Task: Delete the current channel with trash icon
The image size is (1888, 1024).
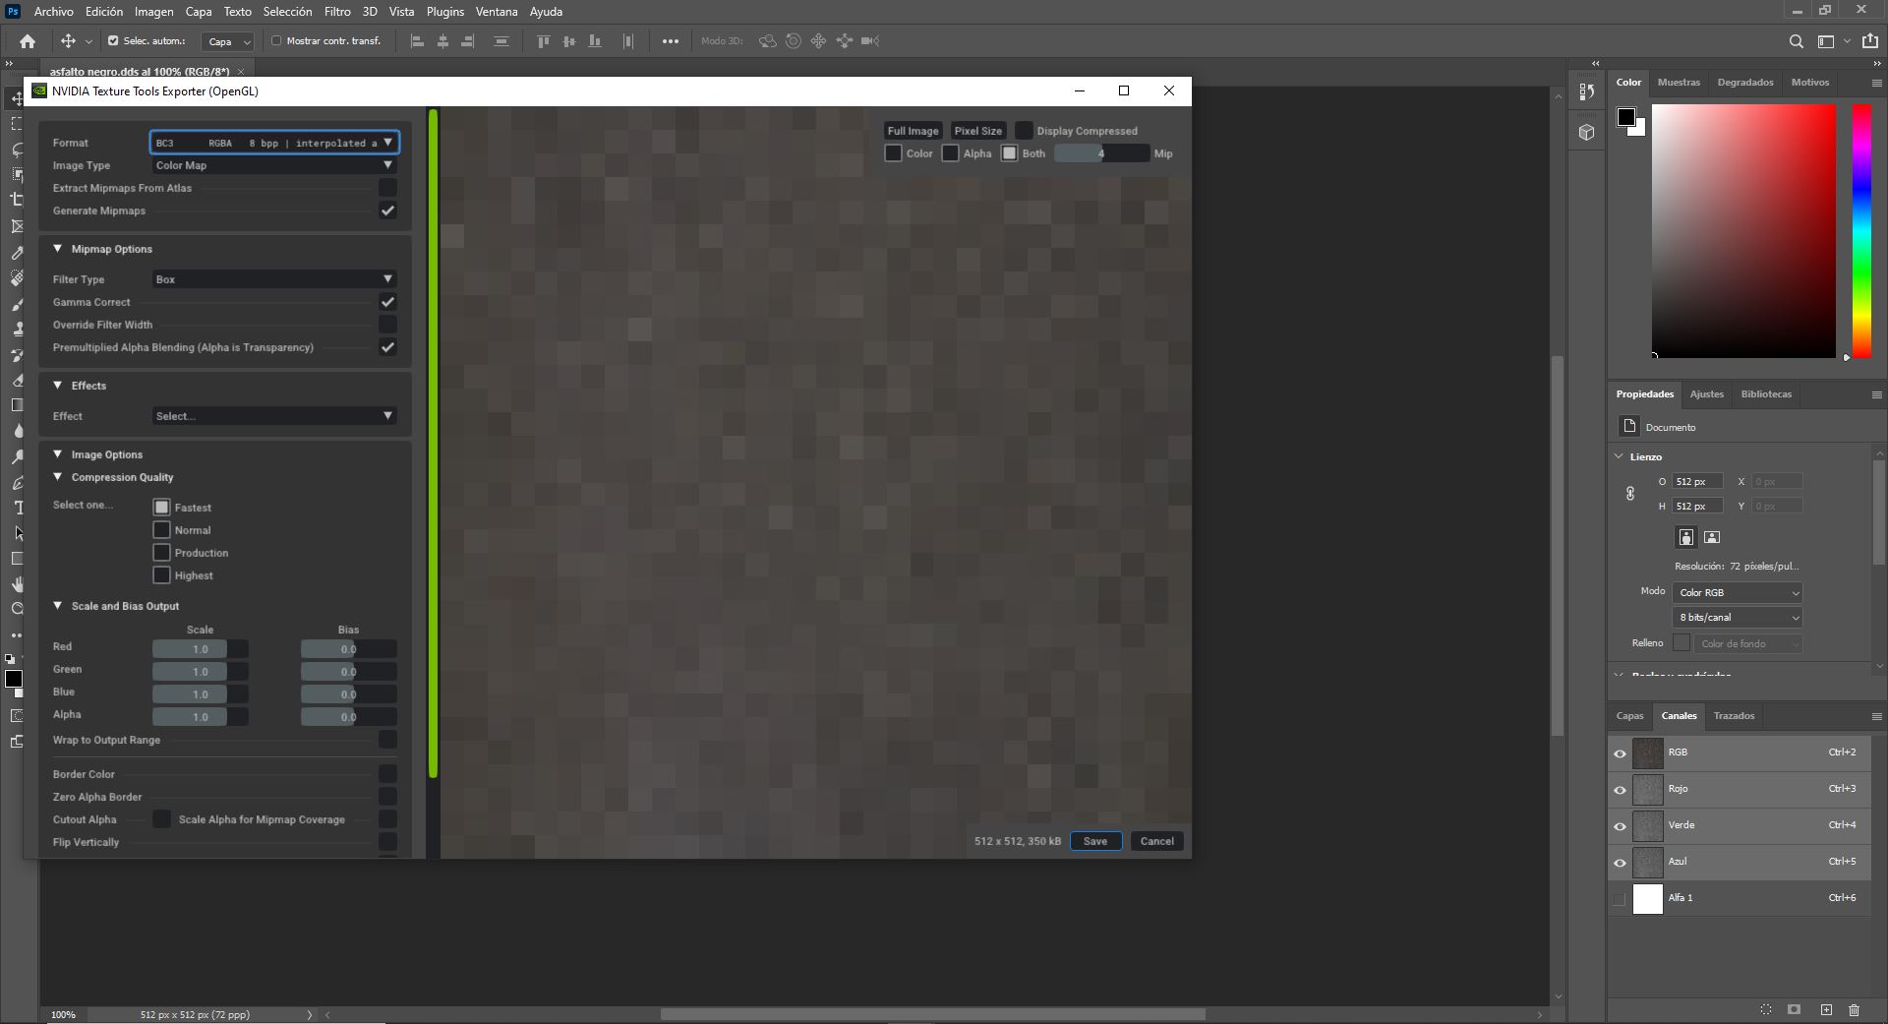Action: (1854, 1010)
